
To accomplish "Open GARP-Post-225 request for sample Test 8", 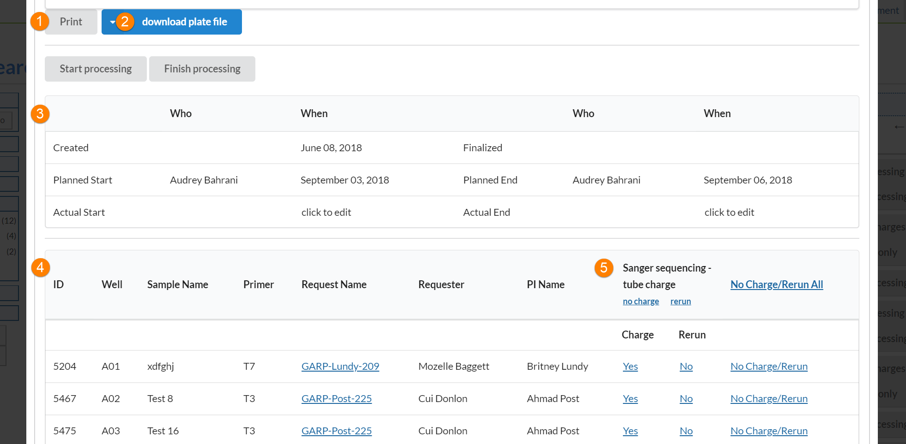I will click(337, 398).
